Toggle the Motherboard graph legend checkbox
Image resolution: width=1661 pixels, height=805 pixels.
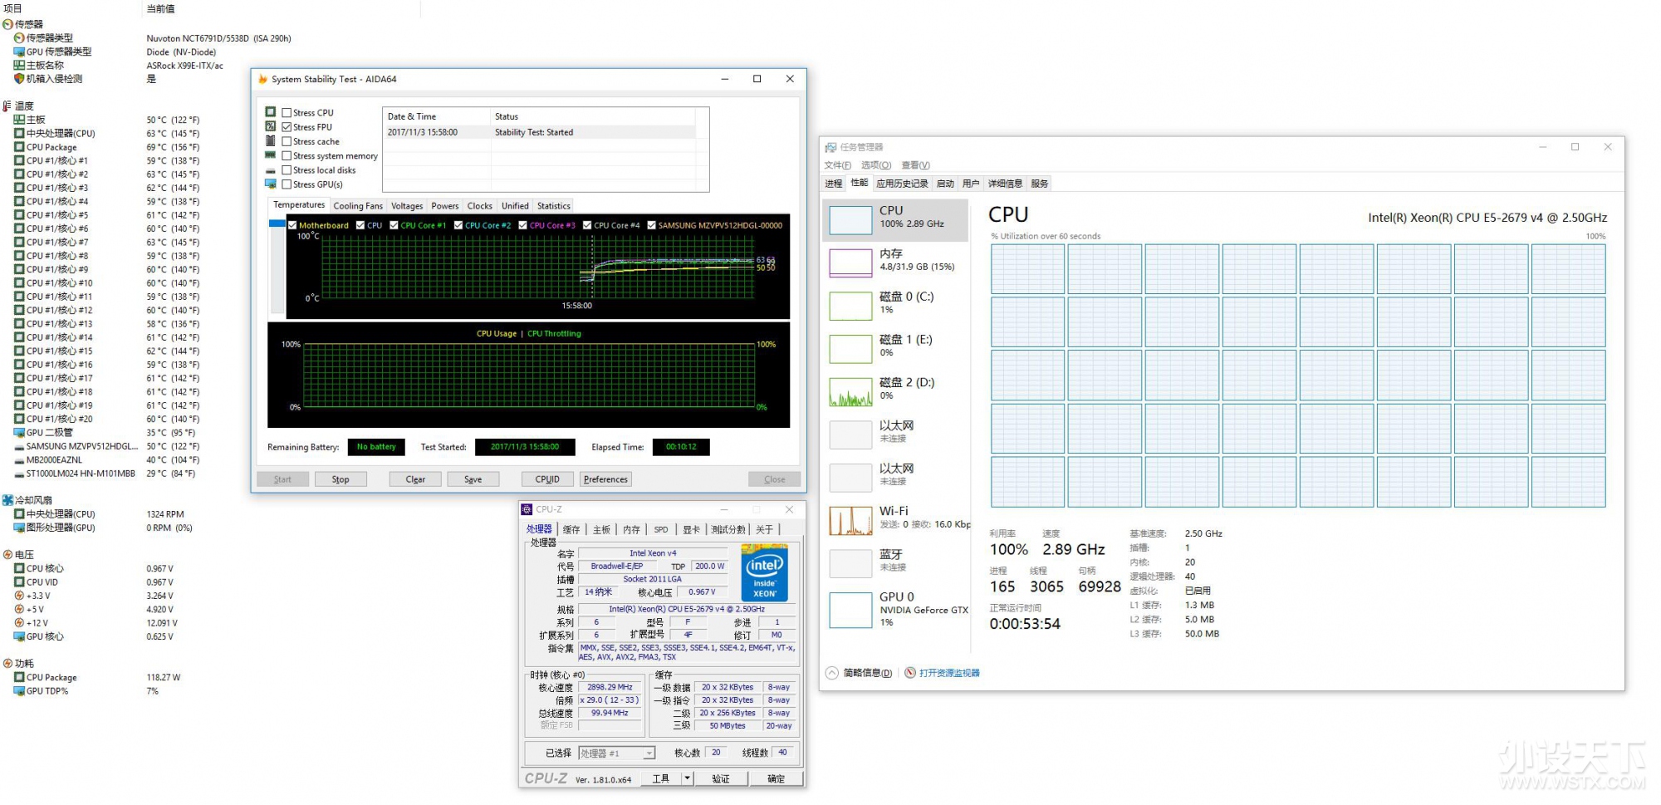click(x=292, y=225)
